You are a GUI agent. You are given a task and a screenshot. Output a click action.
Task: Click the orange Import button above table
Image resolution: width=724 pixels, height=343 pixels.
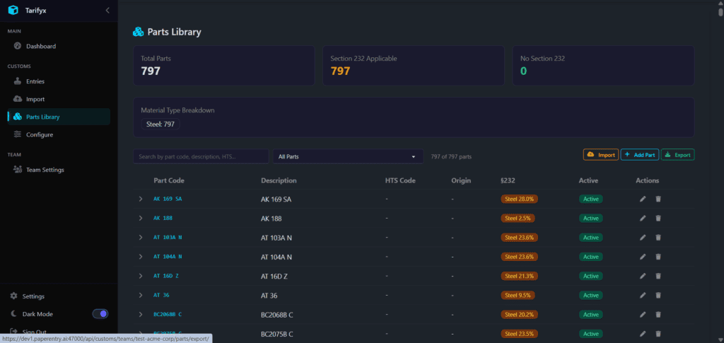click(x=600, y=154)
